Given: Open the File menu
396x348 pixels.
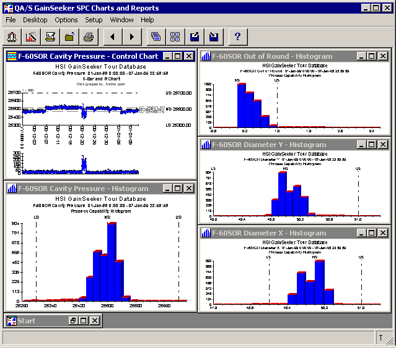Looking at the screenshot, I should 11,20.
